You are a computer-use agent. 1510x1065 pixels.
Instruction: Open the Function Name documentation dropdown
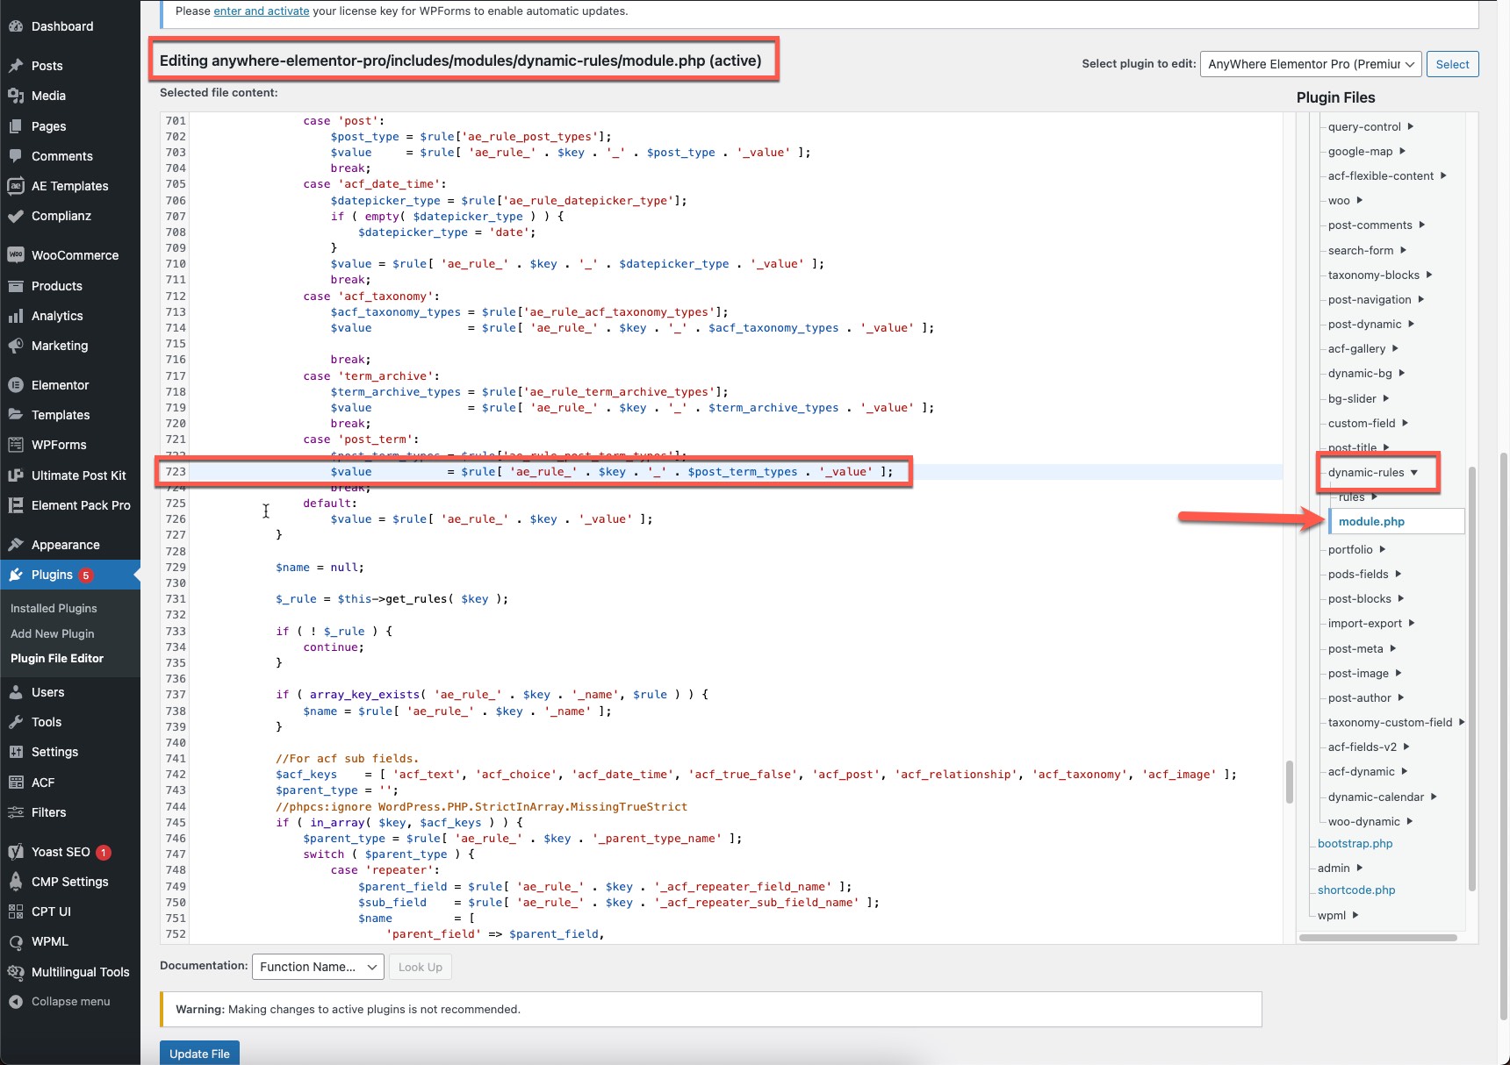(x=318, y=967)
